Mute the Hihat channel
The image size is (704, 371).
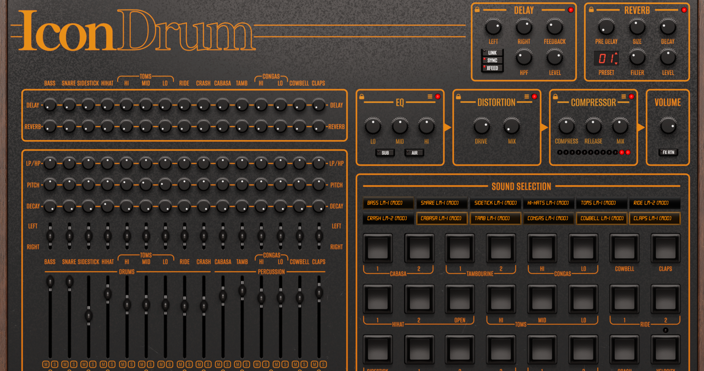tap(103, 364)
